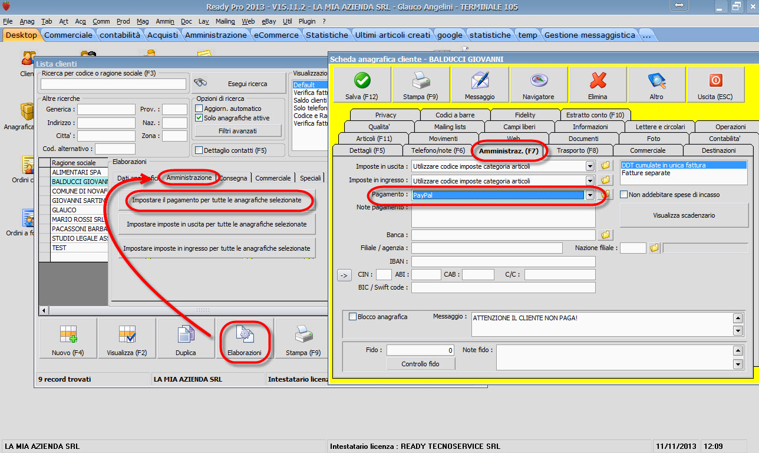Open the Trasporto (F8) tab

pos(577,150)
